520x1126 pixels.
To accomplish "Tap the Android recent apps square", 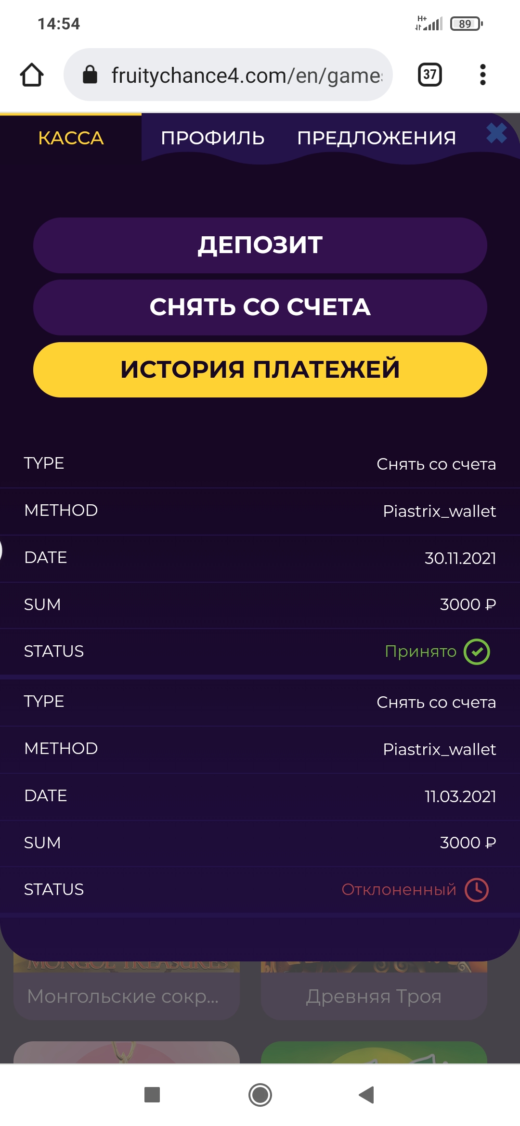I will pyautogui.click(x=152, y=1095).
